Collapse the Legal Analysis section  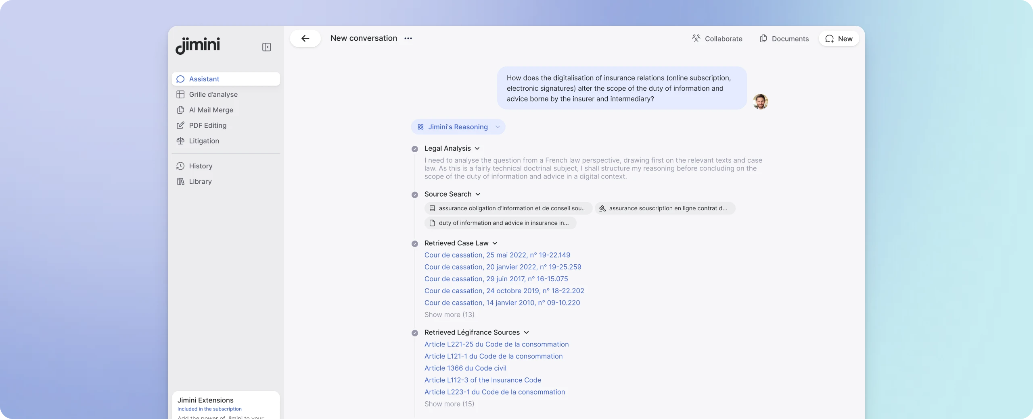tap(477, 149)
